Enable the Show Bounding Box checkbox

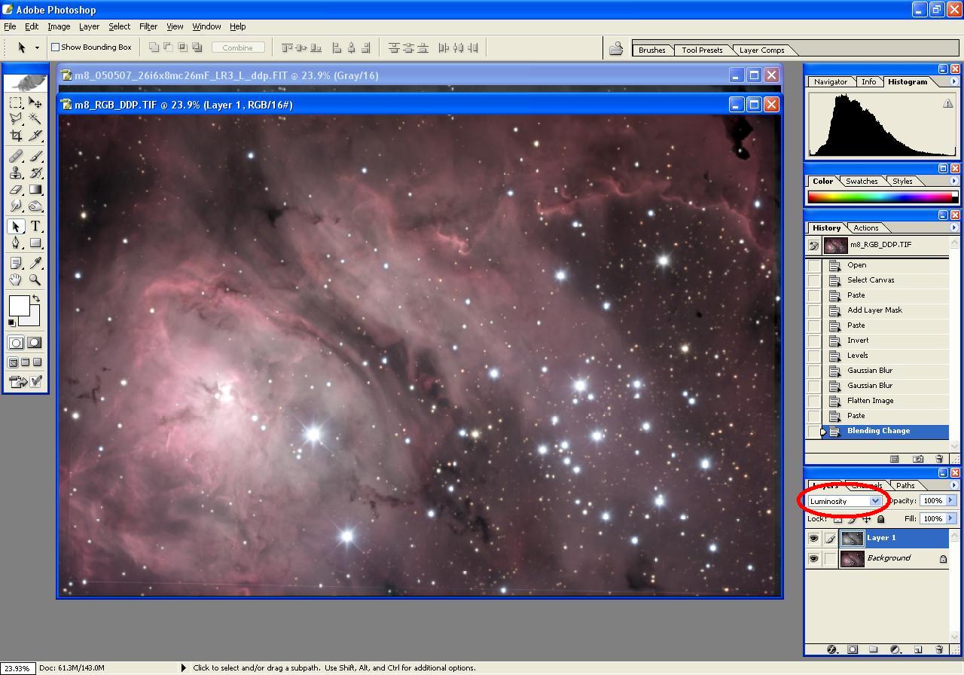click(x=55, y=47)
